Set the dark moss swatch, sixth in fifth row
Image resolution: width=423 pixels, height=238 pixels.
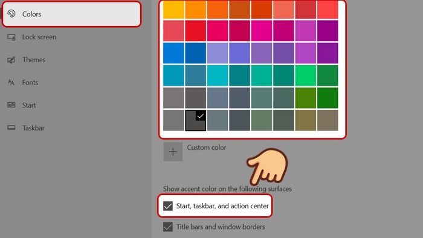click(283, 98)
